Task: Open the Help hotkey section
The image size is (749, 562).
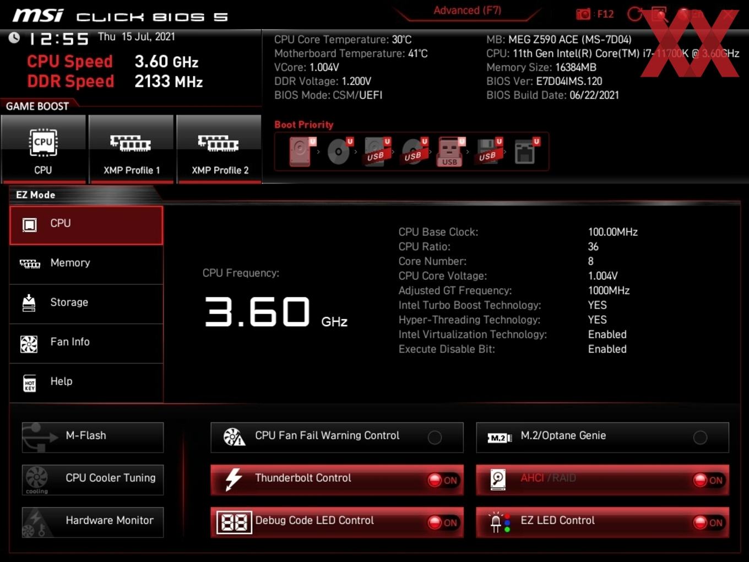Action: pyautogui.click(x=86, y=383)
